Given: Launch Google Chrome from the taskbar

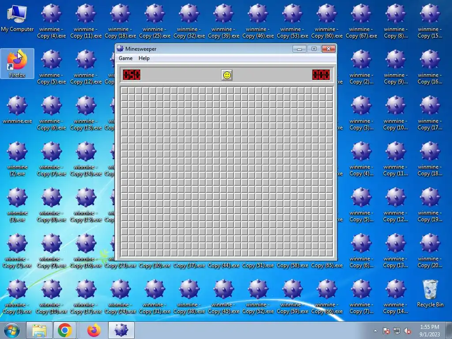Looking at the screenshot, I should [65, 330].
